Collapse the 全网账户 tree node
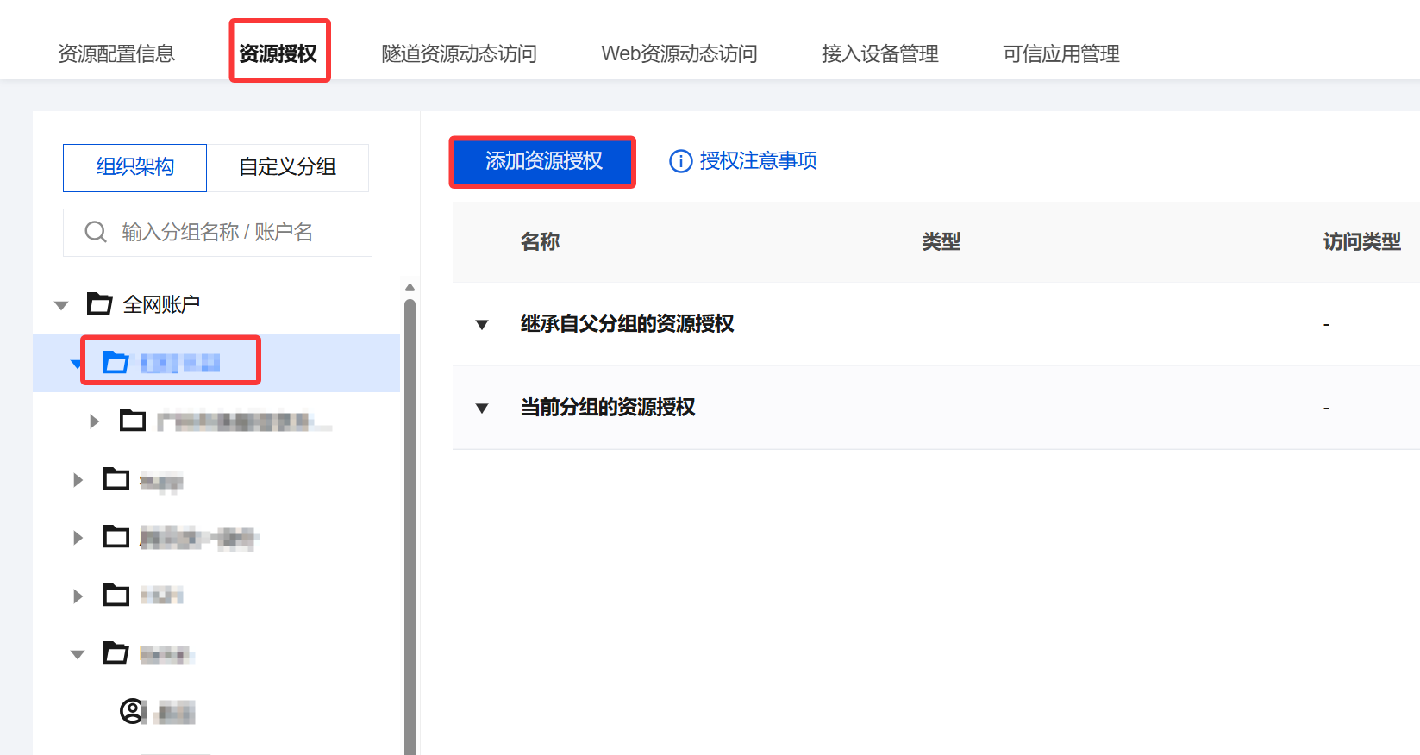 (61, 305)
